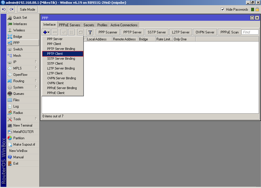The image size is (261, 188).
Task: Click the Bridge icon in sidebar
Action: tap(10, 37)
